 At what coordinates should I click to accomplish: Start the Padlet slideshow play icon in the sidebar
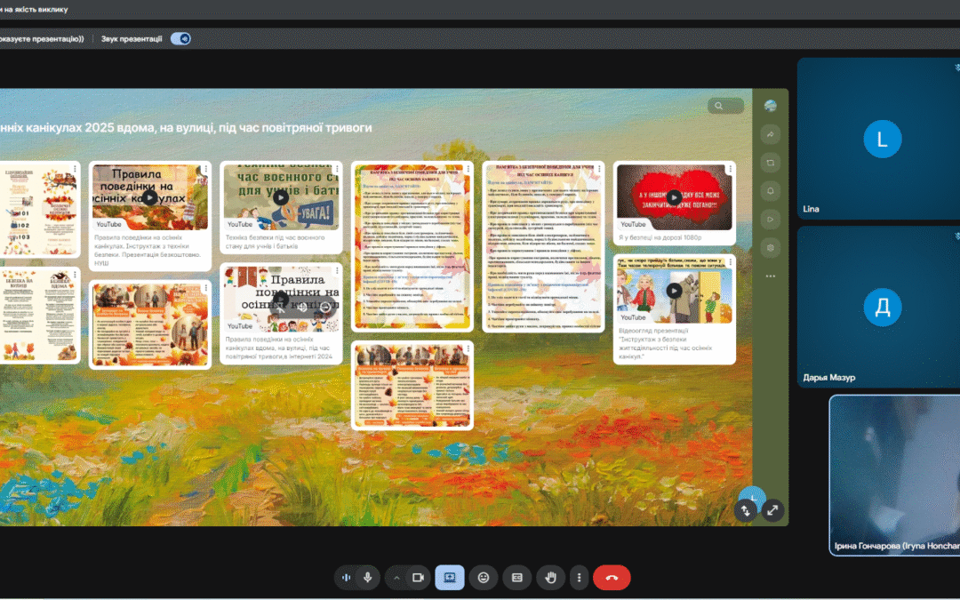[770, 220]
